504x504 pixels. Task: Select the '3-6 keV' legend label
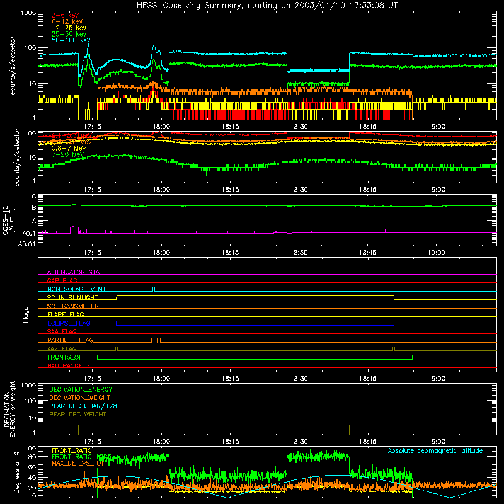click(66, 15)
